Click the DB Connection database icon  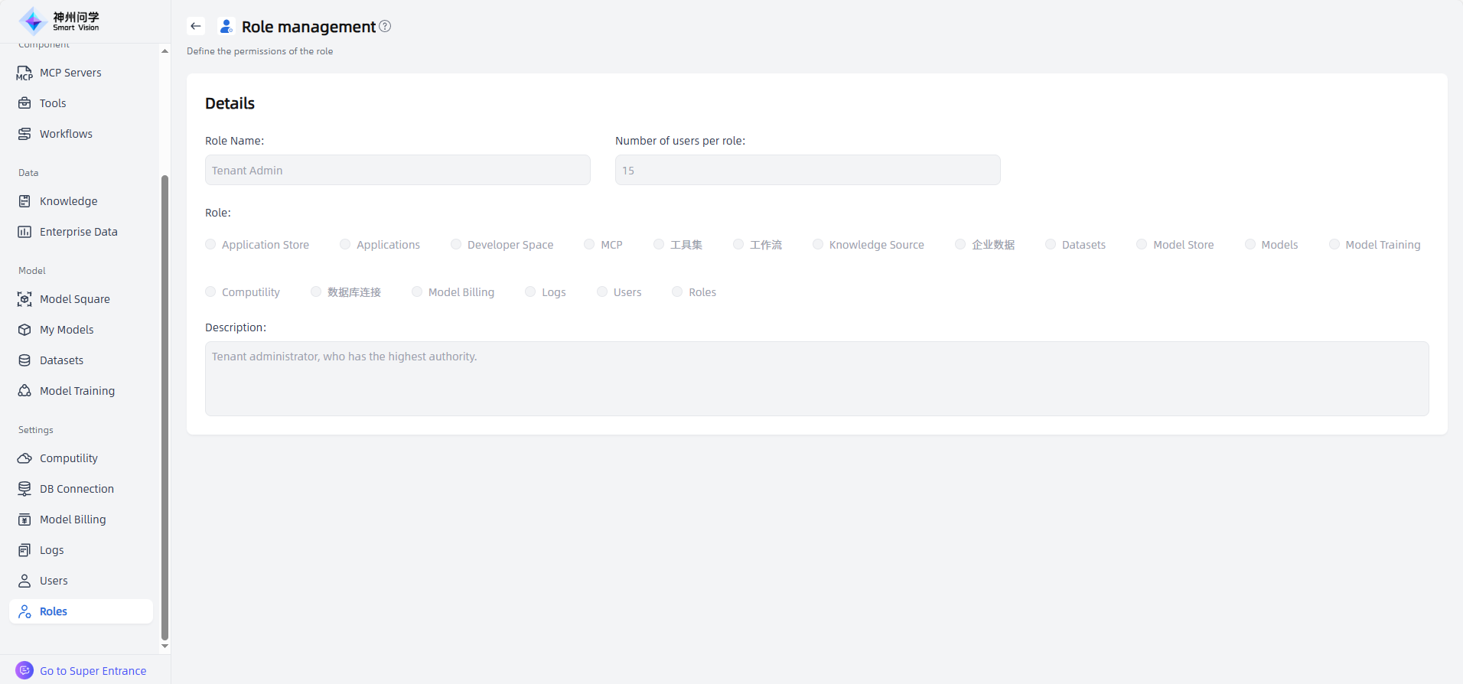(24, 489)
